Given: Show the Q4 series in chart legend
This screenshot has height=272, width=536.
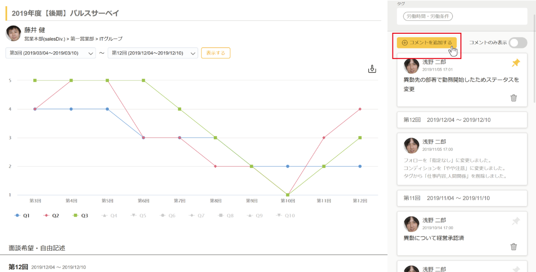Looking at the screenshot, I should 109,216.
